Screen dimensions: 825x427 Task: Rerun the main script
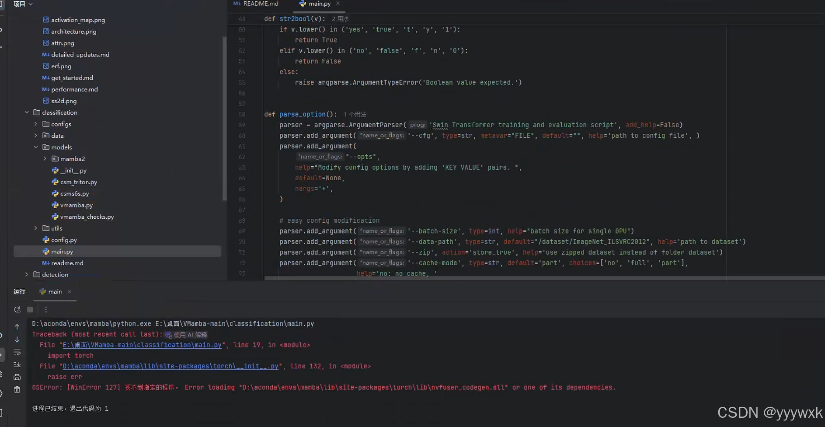[x=17, y=309]
